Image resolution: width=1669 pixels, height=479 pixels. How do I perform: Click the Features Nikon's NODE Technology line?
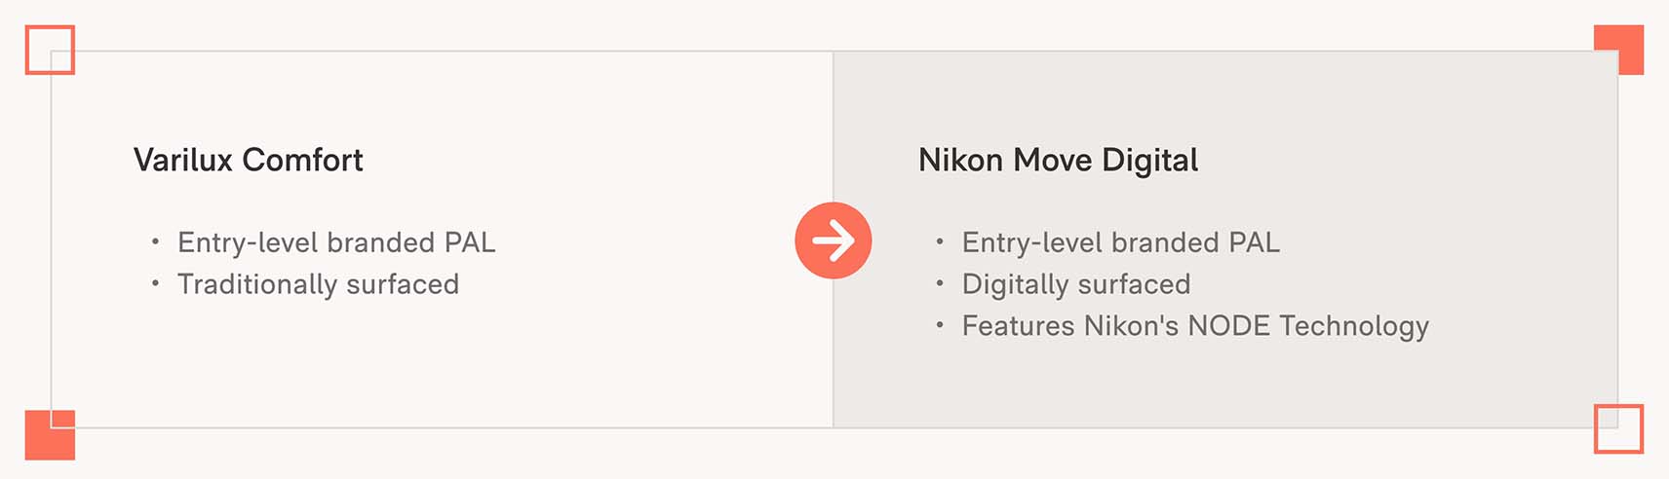tap(1195, 326)
